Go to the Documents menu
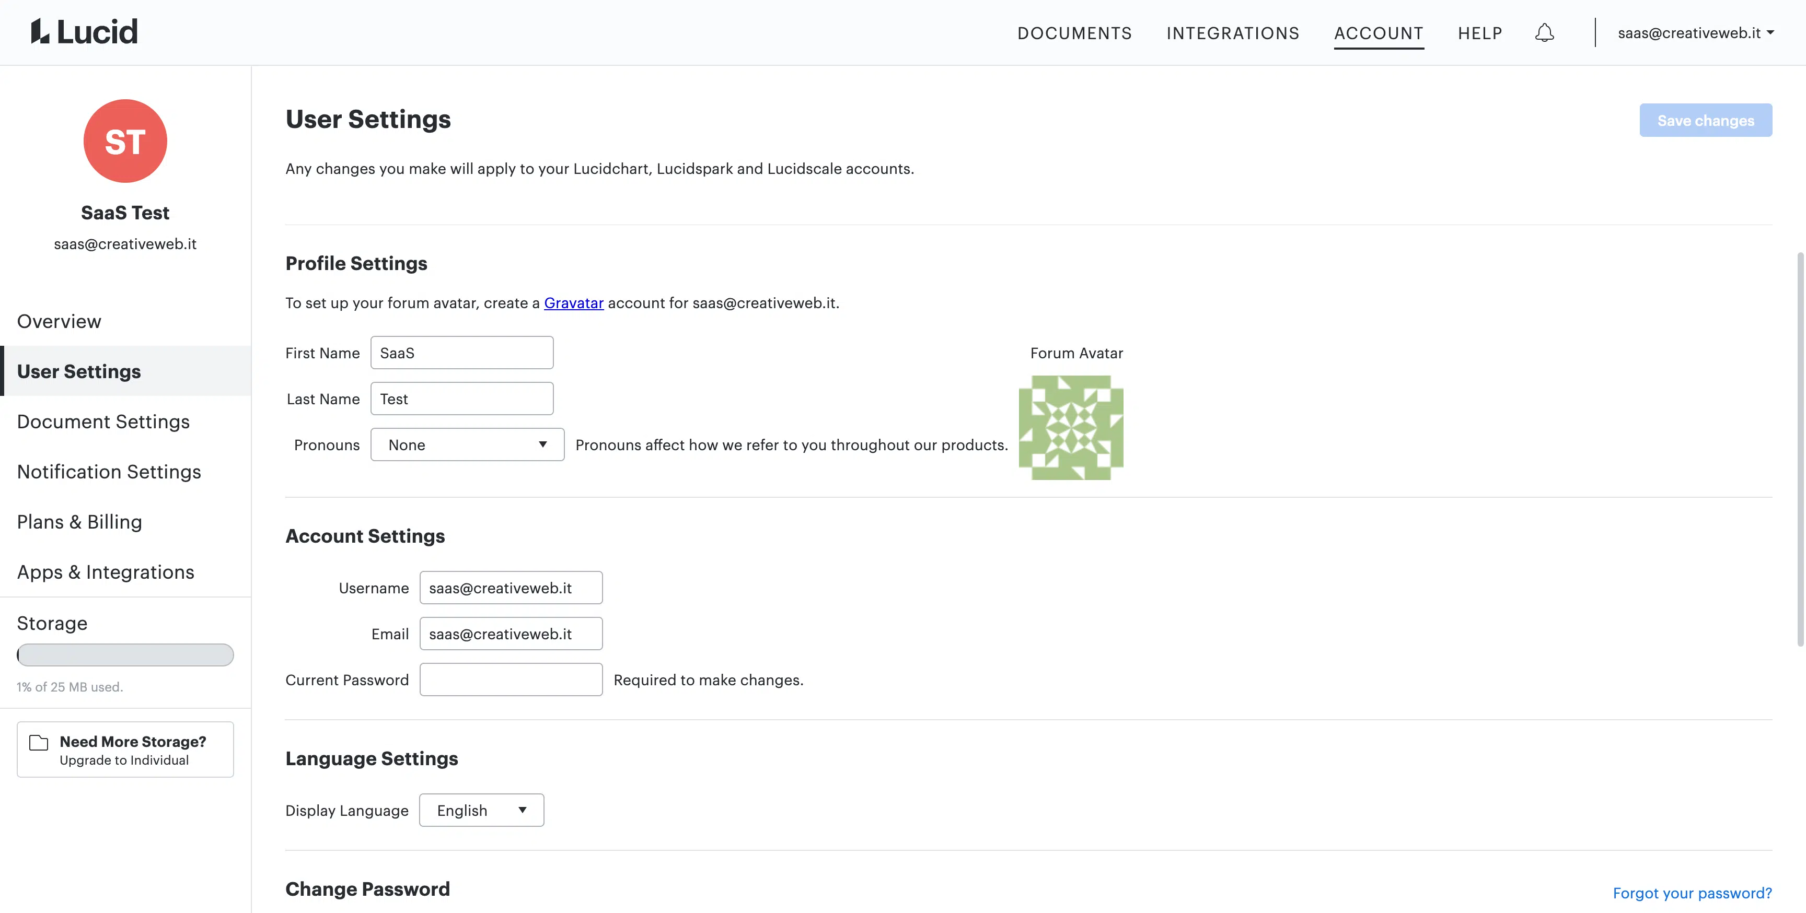Screen dimensions: 1806x913 1074,33
